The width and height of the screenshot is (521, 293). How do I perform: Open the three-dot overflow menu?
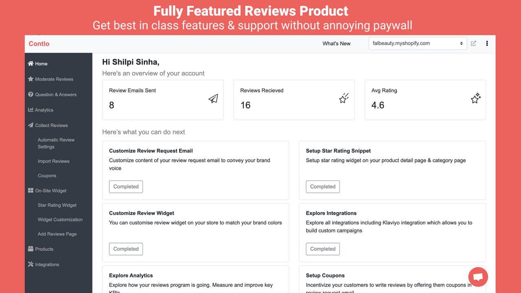tap(487, 43)
